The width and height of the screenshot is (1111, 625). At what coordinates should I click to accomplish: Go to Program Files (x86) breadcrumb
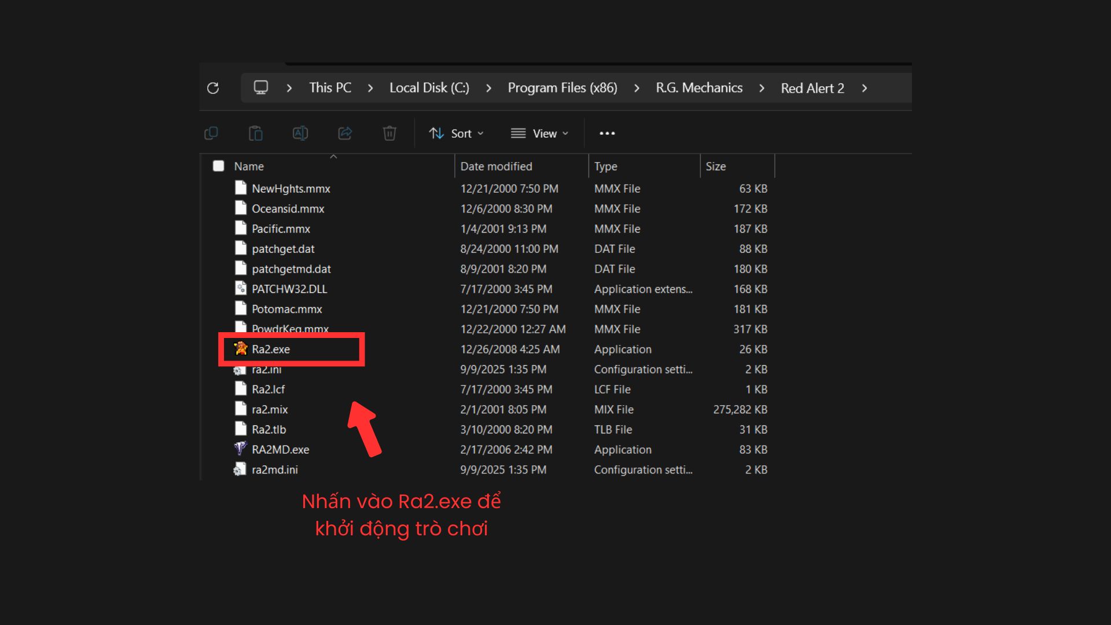(x=562, y=88)
